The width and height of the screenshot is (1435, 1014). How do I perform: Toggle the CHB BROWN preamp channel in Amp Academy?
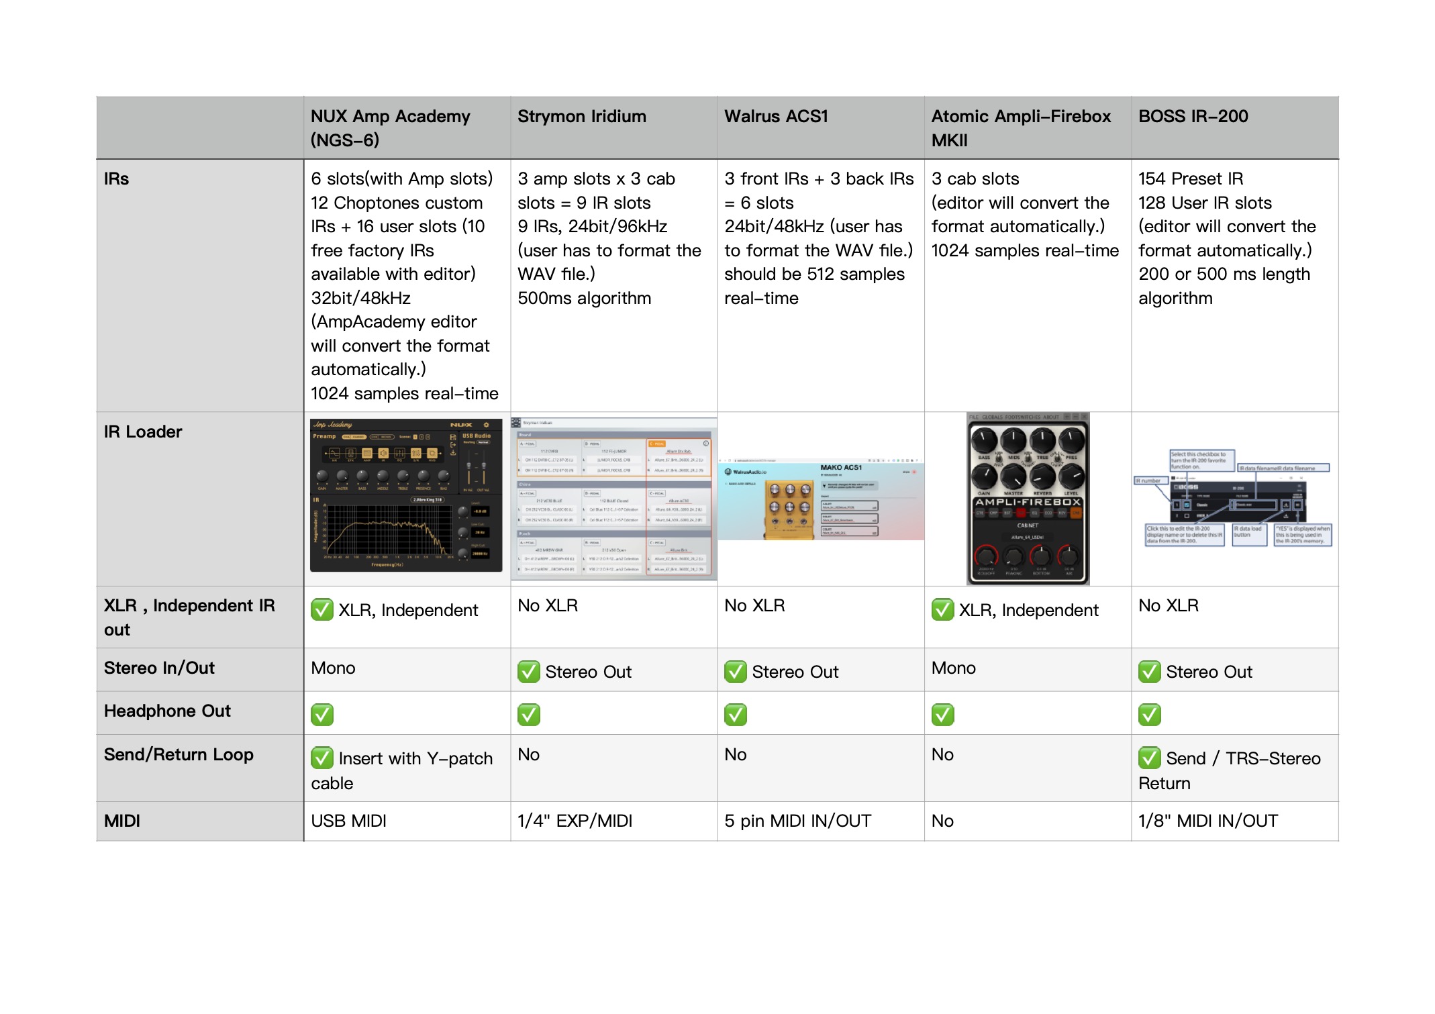pos(382,437)
